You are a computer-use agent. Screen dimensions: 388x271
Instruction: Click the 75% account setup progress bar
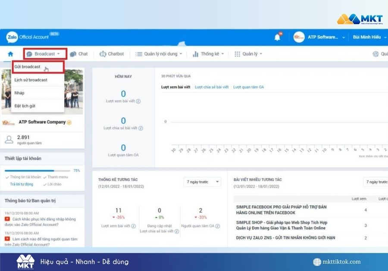(x=38, y=170)
